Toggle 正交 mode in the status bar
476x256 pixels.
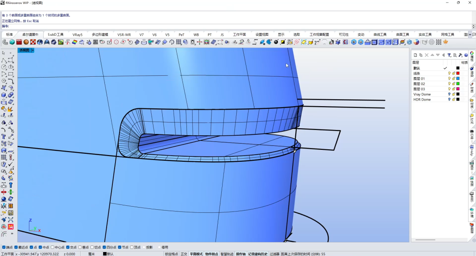tap(184, 254)
